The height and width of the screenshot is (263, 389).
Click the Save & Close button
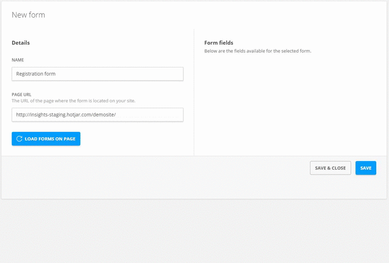point(330,168)
